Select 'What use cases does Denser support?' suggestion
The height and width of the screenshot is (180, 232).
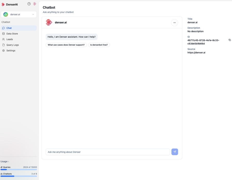point(66,45)
